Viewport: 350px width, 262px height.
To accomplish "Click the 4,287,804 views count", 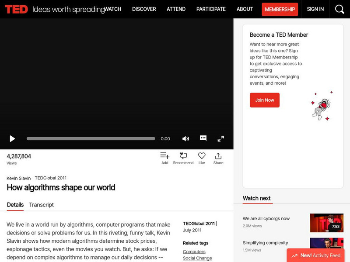I will pyautogui.click(x=19, y=156).
